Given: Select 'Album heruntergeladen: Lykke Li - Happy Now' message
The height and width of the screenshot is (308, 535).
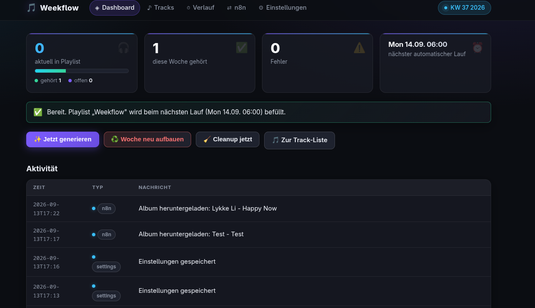Looking at the screenshot, I should (x=208, y=208).
